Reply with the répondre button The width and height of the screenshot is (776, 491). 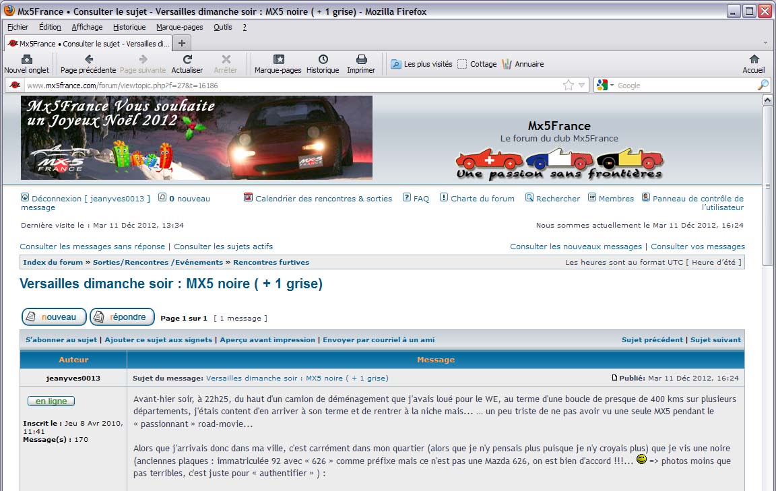pos(122,317)
